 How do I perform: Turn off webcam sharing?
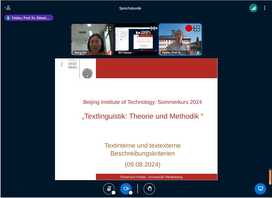coord(126,189)
